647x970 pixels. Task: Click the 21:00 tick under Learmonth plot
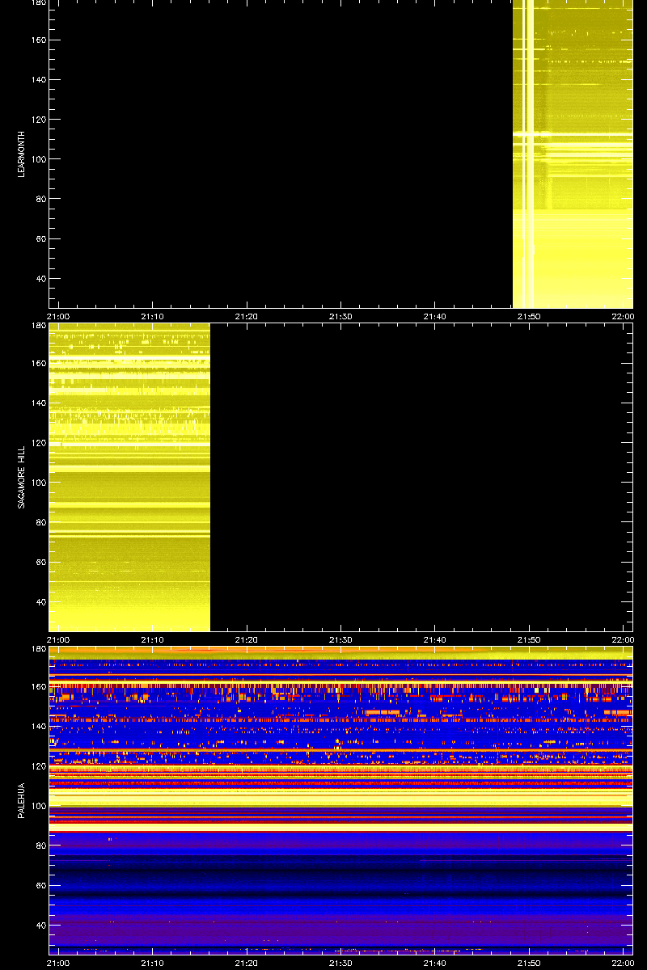point(58,316)
